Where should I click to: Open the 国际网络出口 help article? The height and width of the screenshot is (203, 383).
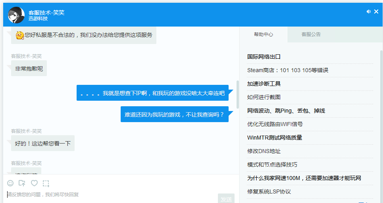pos(264,57)
